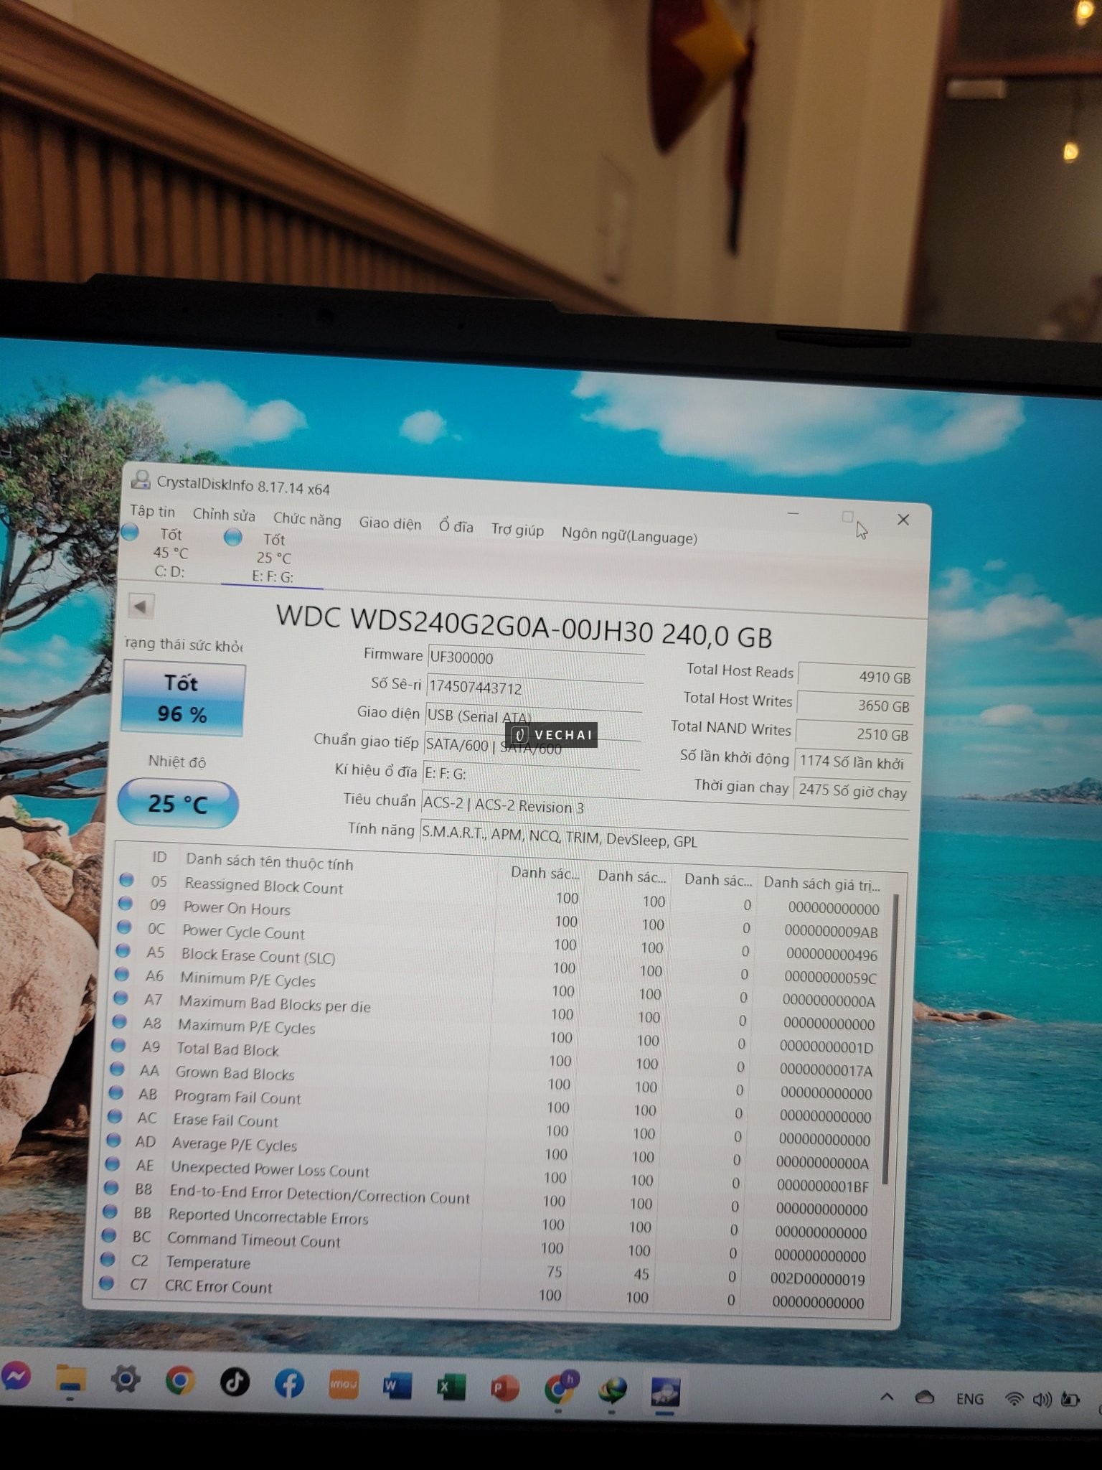Click the status dot of Block Erase Count (SLC)
The height and width of the screenshot is (1470, 1102).
123,950
